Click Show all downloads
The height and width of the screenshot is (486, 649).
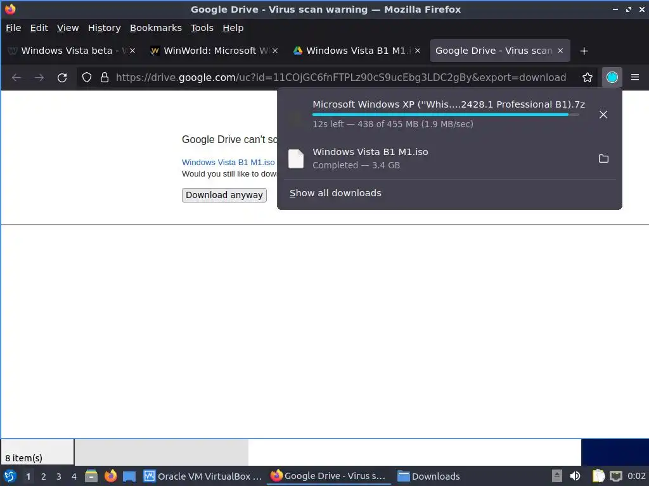[335, 193]
